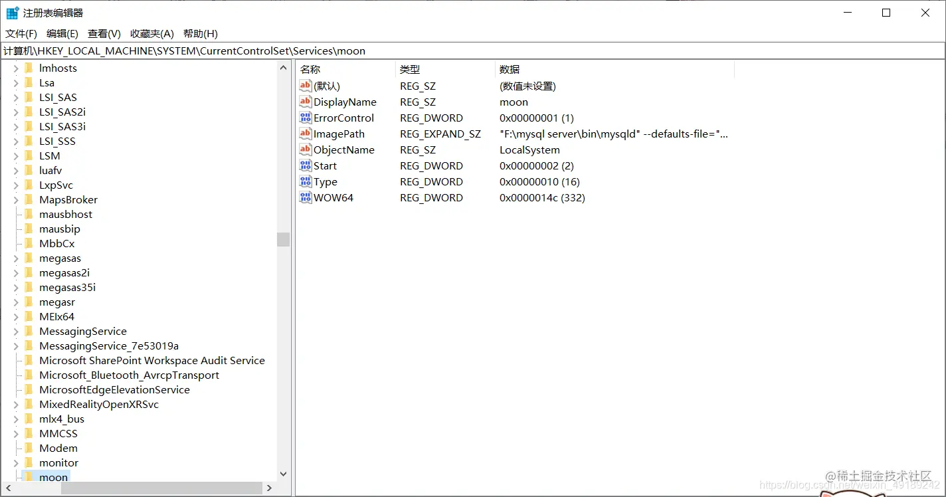Open the 查看(V) menu
This screenshot has height=497, width=946.
pyautogui.click(x=104, y=33)
